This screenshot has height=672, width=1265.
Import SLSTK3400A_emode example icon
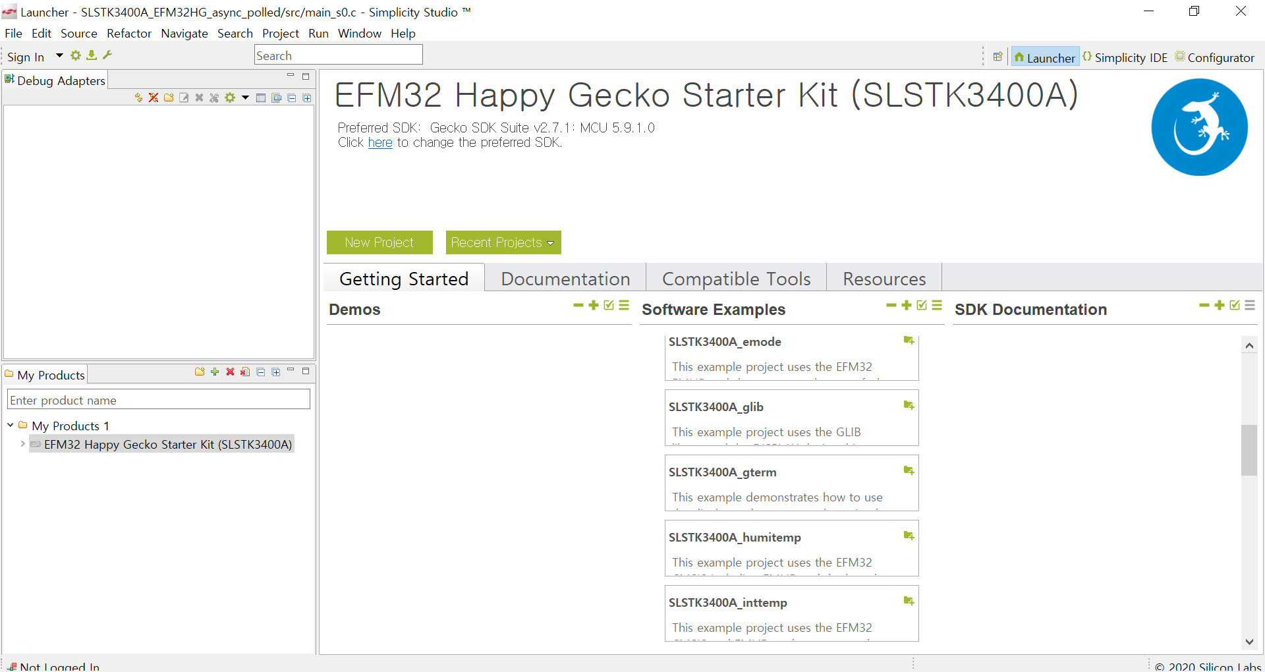(909, 341)
